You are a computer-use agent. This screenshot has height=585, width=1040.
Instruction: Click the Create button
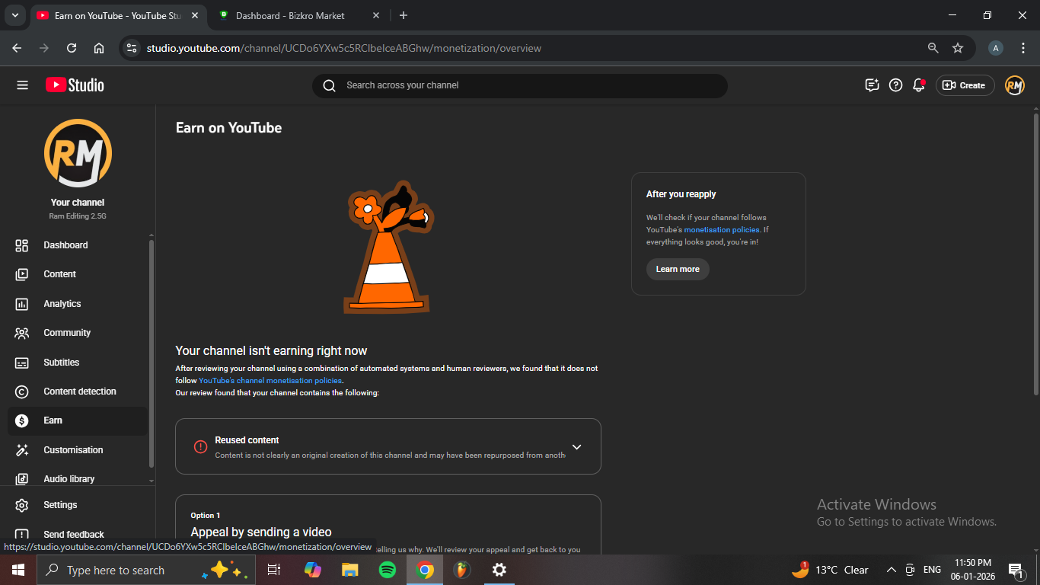click(x=965, y=85)
